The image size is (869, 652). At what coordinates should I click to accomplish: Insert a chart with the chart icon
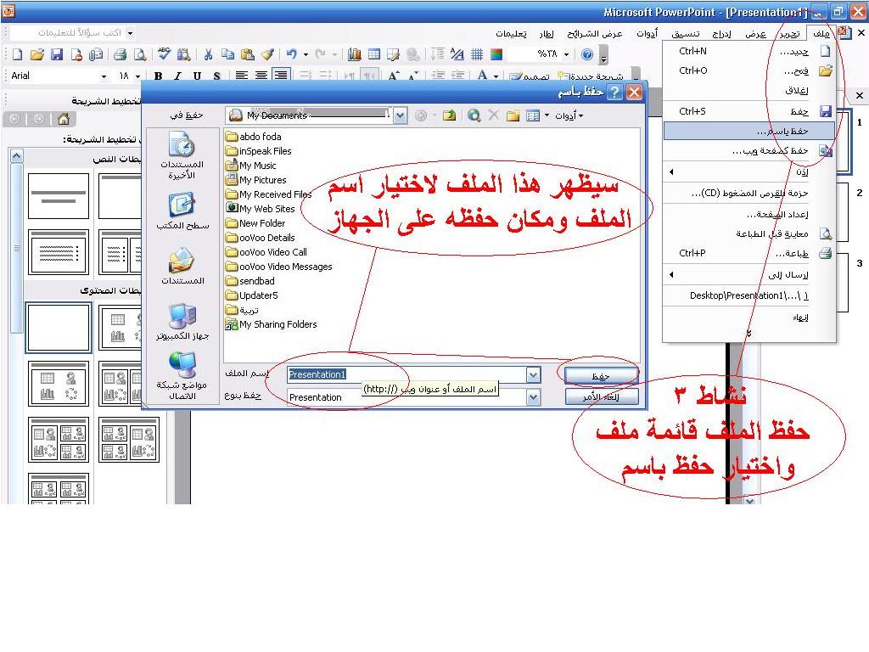[x=355, y=54]
